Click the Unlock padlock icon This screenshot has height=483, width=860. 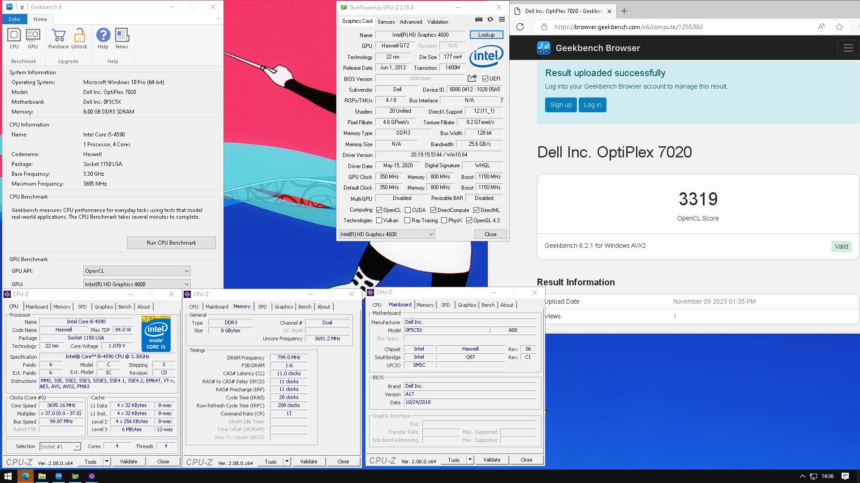[x=79, y=38]
